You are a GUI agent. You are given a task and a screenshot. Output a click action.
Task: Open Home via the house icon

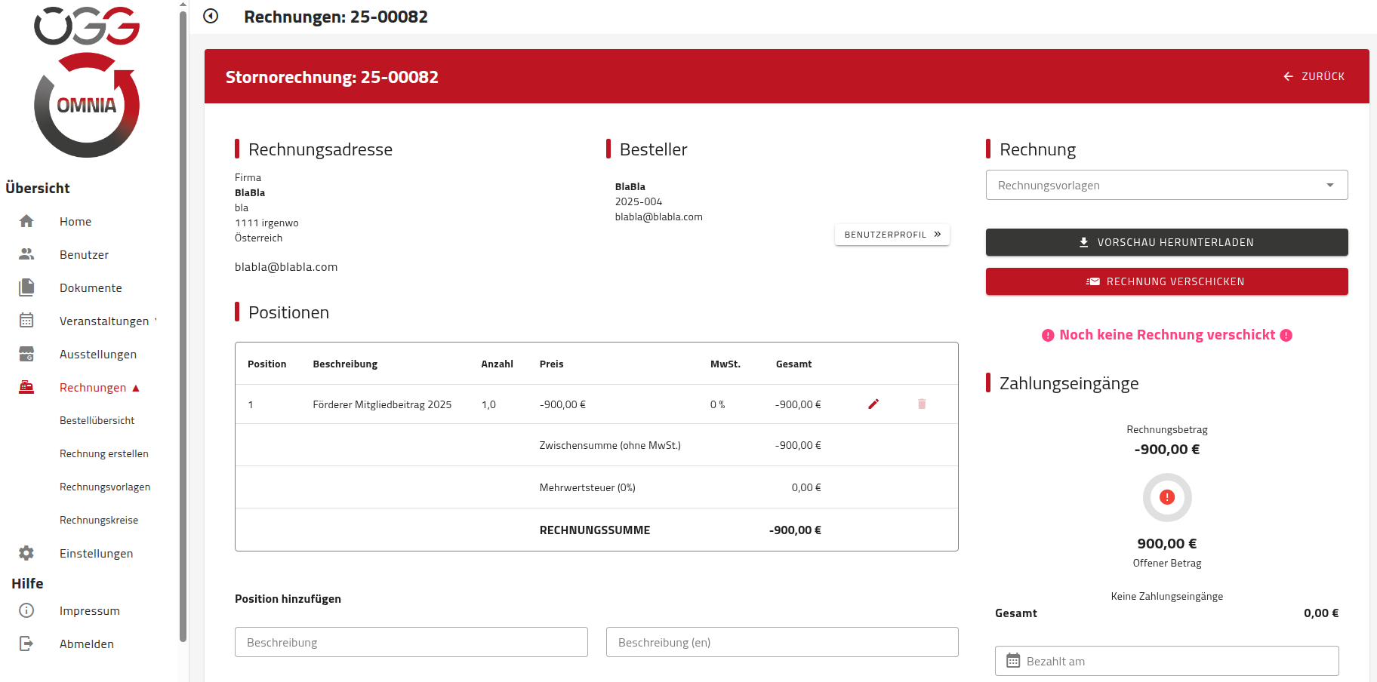coord(26,221)
